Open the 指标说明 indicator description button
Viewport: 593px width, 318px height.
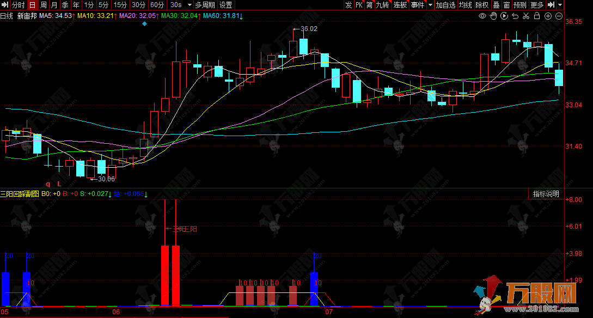point(546,194)
